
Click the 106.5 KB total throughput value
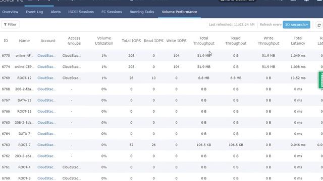tap(204, 145)
